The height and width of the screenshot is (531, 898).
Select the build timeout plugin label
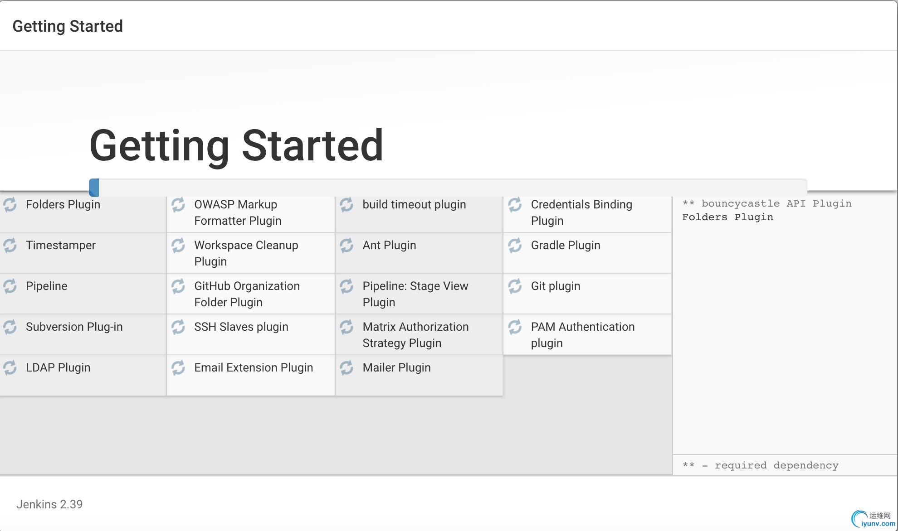[415, 205]
